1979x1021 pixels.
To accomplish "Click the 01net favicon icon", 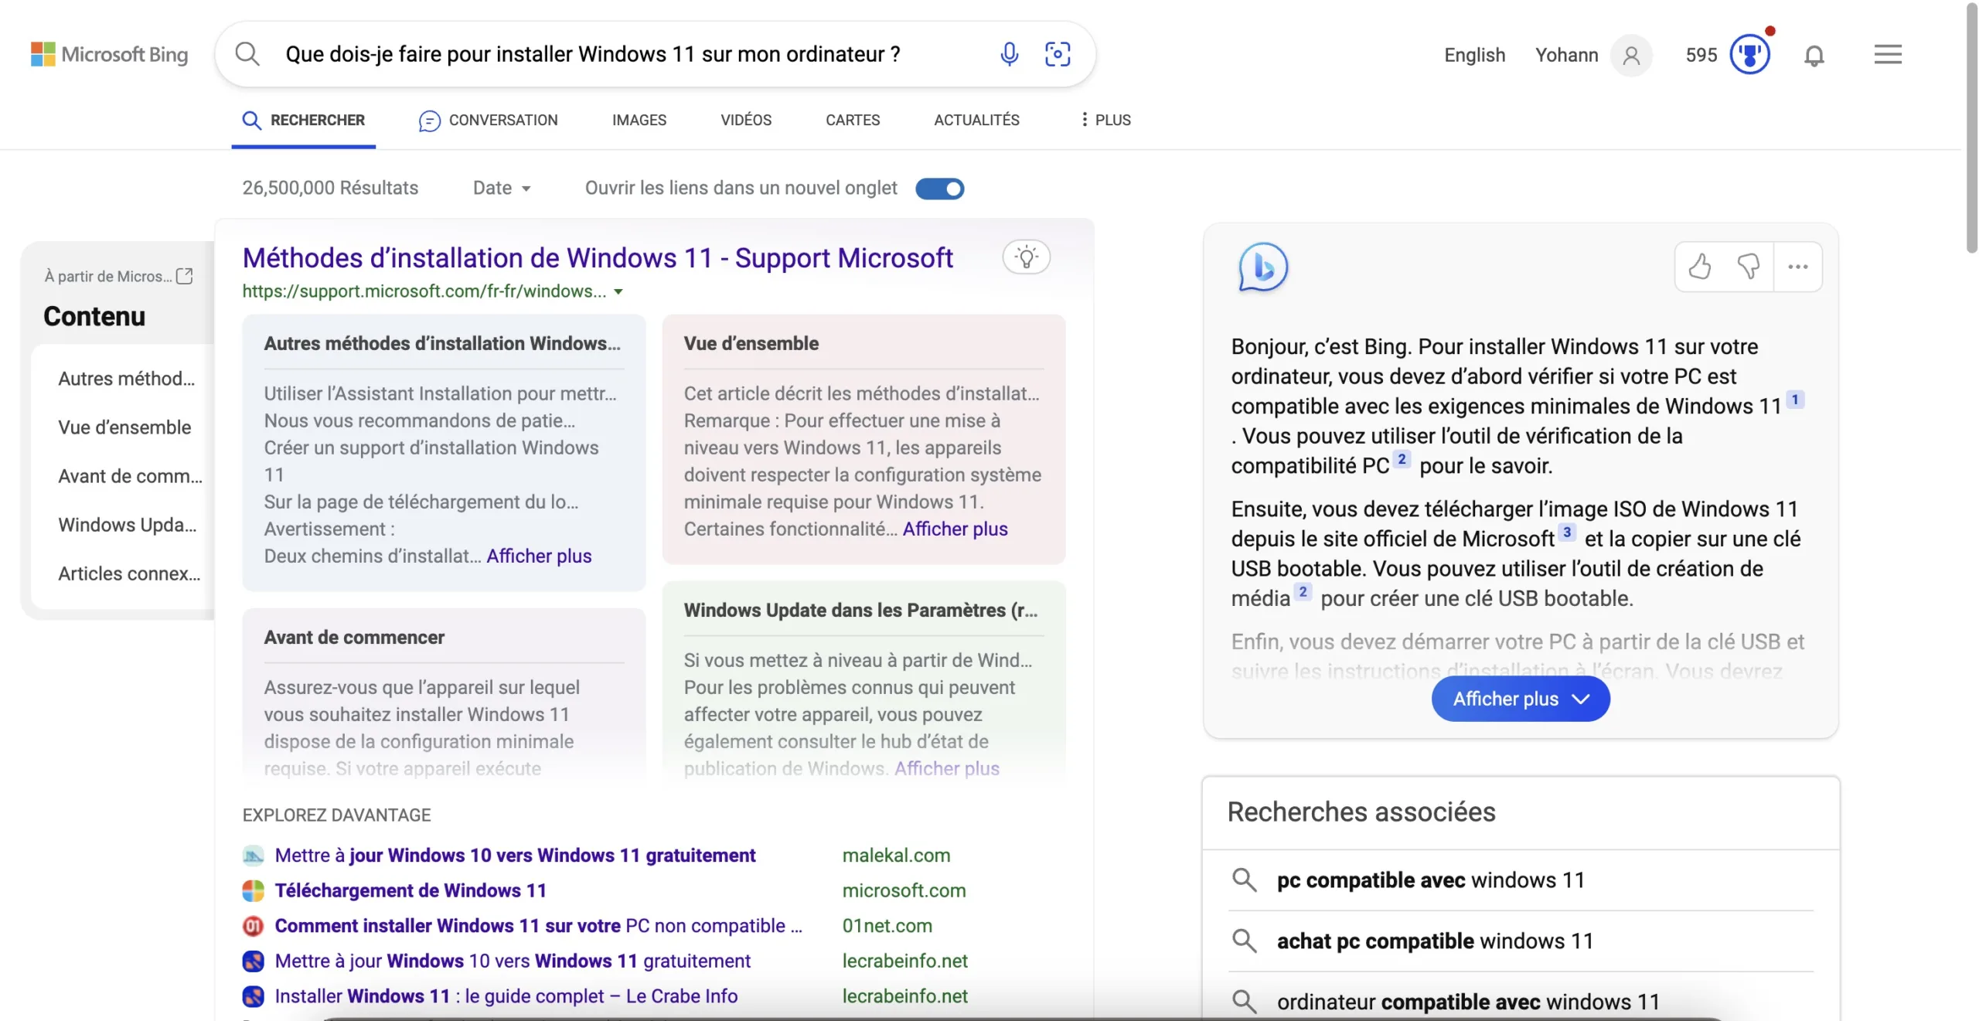I will tap(253, 925).
